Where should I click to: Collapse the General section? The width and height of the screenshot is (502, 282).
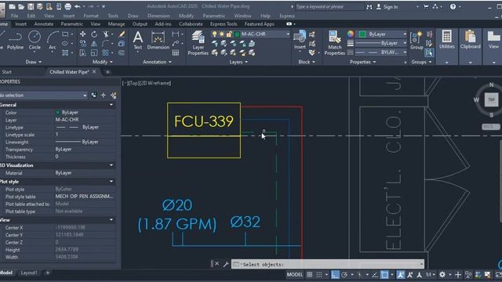pyautogui.click(x=111, y=104)
